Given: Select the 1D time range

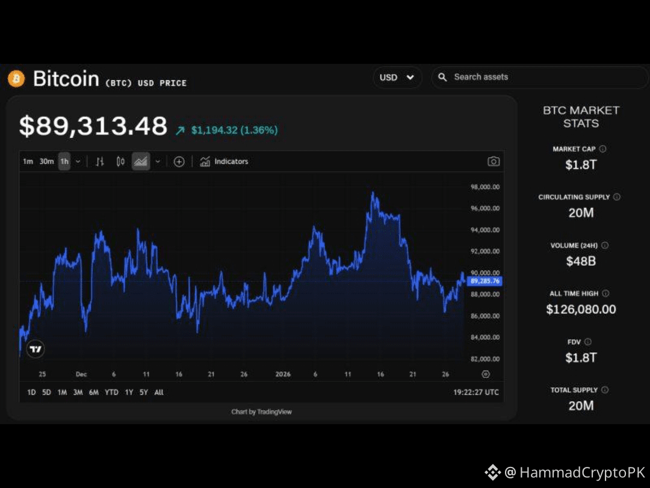Looking at the screenshot, I should (x=31, y=392).
